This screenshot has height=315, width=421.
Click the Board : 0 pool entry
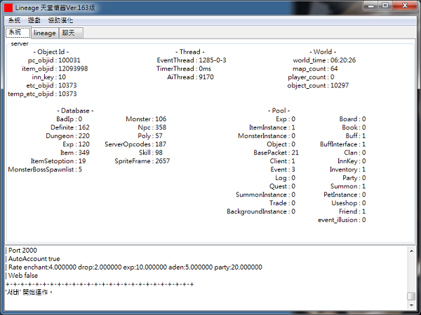click(x=352, y=119)
